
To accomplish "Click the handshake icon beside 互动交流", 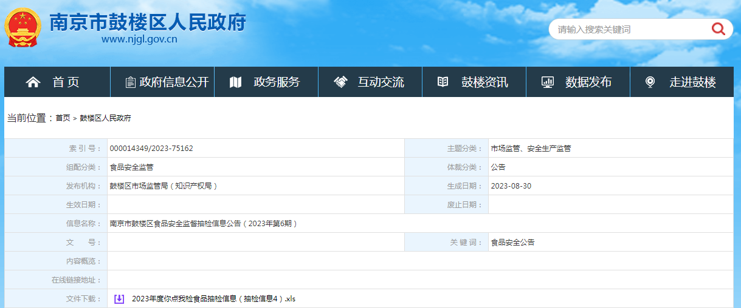I will 340,82.
